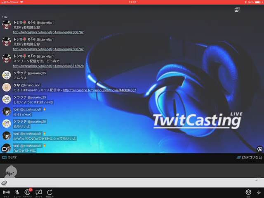Tap the SoftBank carrier signal indicator
This screenshot has width=264, height=198.
pos(10,2)
